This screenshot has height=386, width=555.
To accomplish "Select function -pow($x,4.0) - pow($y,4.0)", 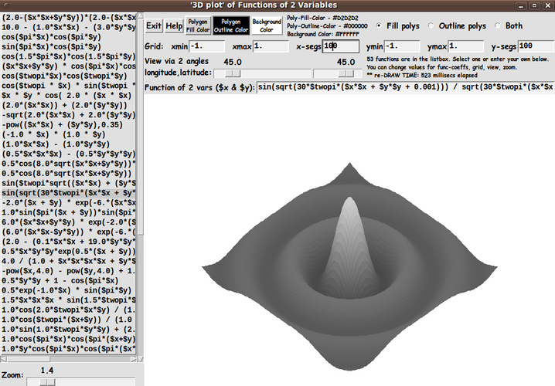I will (68, 271).
